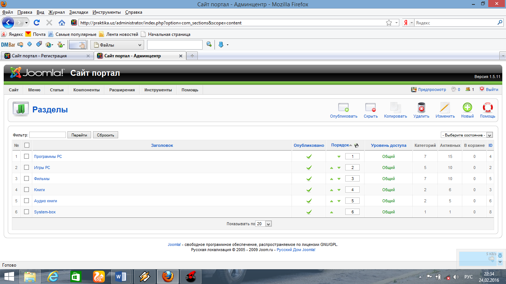Move Игры PC down with green arrow
This screenshot has width=506, height=284.
click(x=339, y=168)
